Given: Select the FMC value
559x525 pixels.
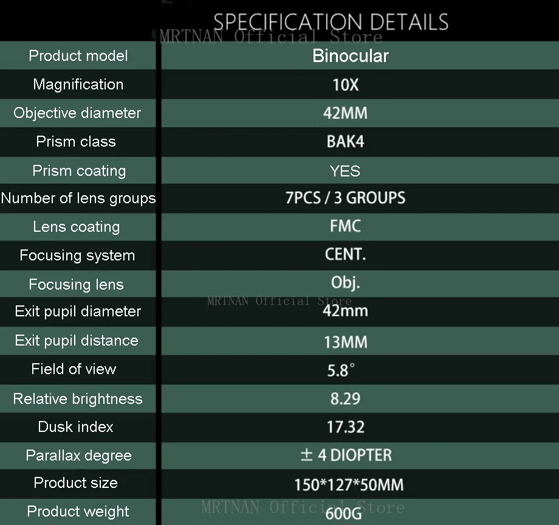Looking at the screenshot, I should [345, 227].
